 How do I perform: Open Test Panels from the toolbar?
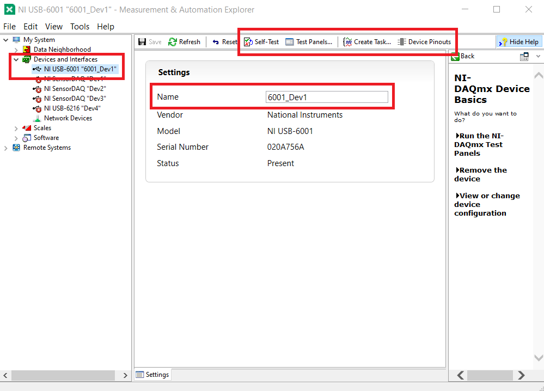coord(309,42)
